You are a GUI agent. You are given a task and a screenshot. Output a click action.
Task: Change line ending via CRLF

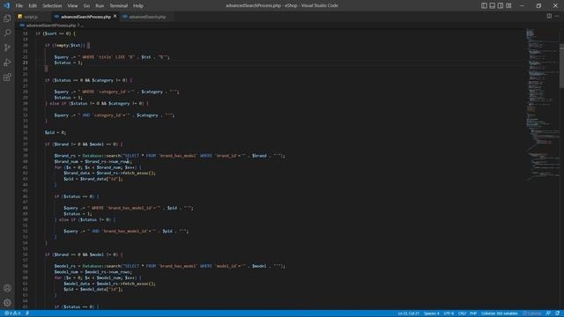pos(462,313)
